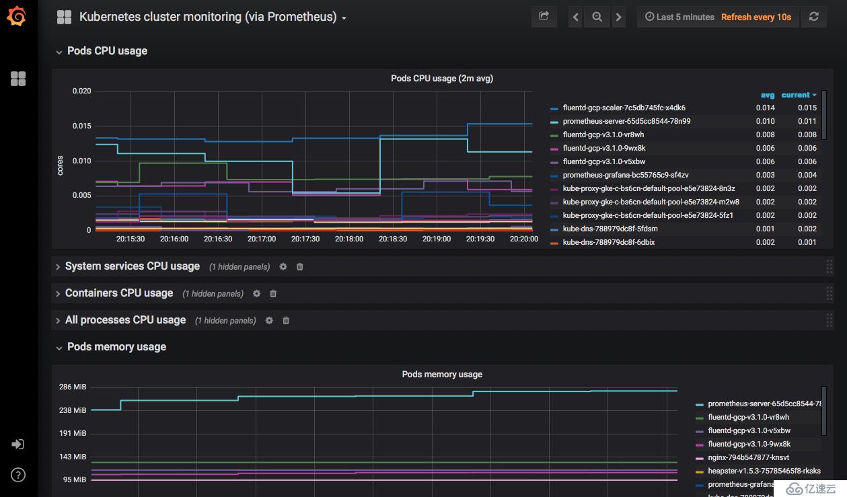The image size is (847, 497).
Task: Zoom out the time range
Action: click(x=597, y=17)
